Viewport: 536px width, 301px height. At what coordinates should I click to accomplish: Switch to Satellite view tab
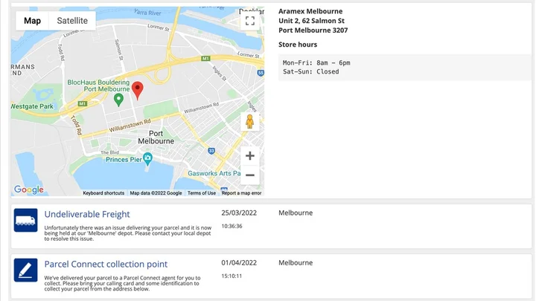click(x=72, y=21)
